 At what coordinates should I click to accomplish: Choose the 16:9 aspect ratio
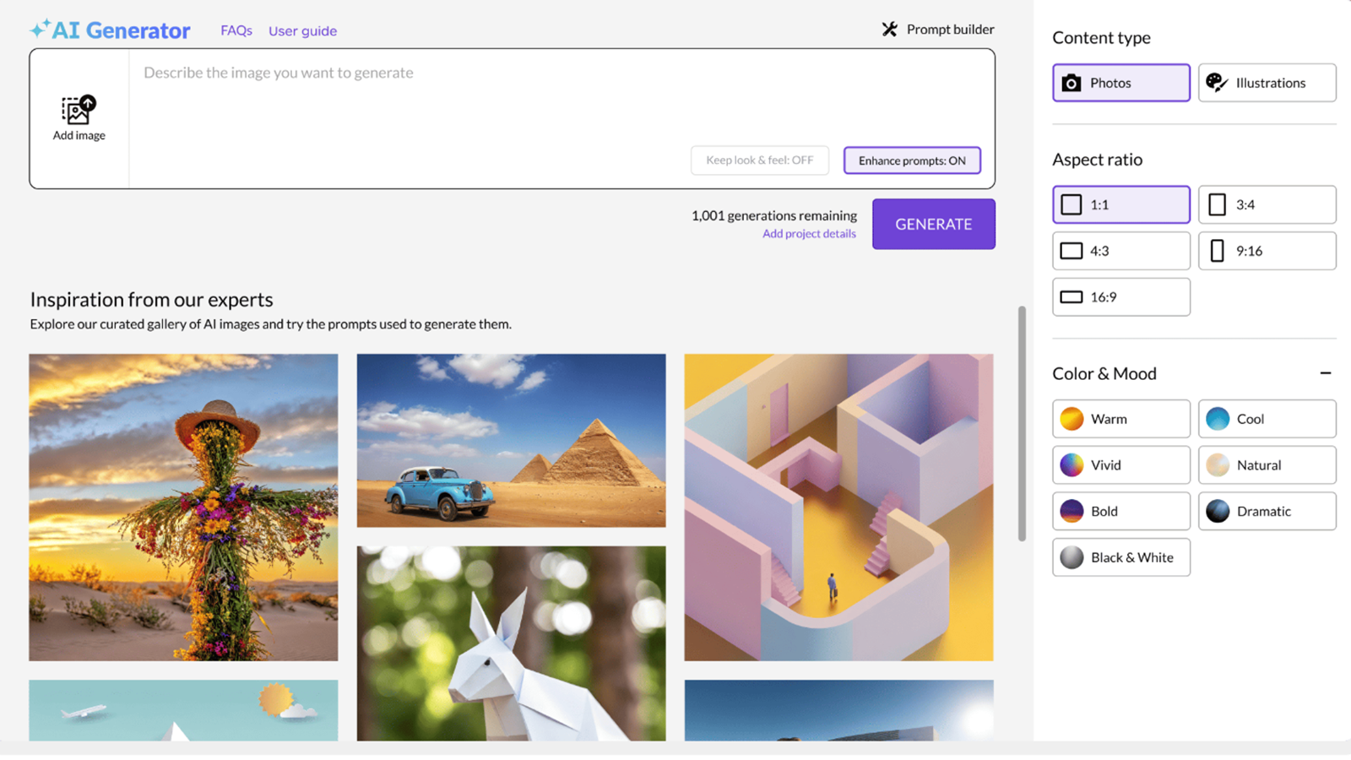1121,297
